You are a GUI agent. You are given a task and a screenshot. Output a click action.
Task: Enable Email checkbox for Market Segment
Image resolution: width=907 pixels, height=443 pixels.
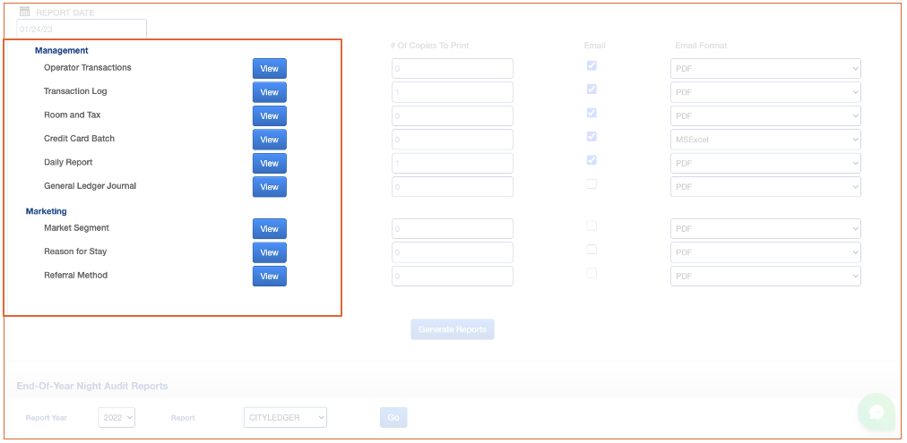click(x=592, y=226)
